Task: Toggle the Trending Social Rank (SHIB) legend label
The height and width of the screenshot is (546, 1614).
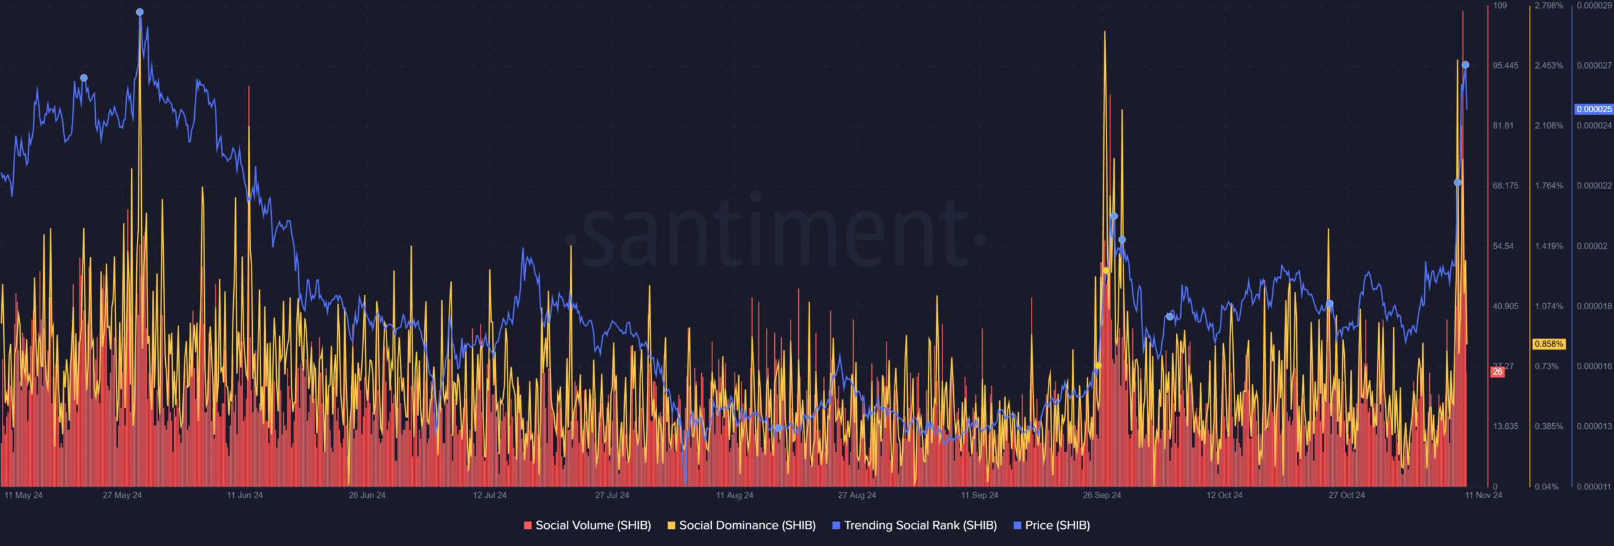Action: (x=920, y=525)
